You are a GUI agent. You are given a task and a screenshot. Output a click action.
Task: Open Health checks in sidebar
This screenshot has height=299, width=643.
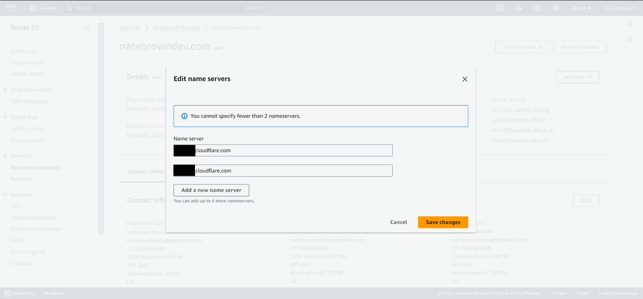[27, 74]
